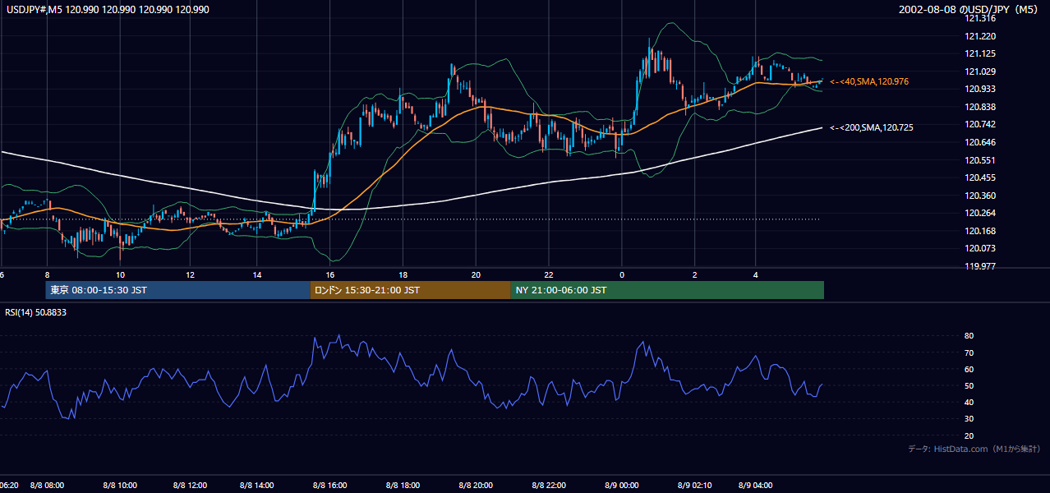This screenshot has width=1050, height=493.
Task: Click price axis value 120.264
Action: [x=980, y=213]
